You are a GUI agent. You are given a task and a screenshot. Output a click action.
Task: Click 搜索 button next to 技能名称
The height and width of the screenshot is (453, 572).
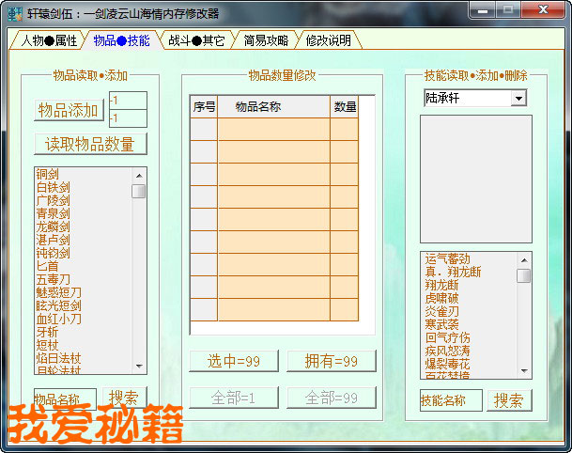click(x=509, y=400)
